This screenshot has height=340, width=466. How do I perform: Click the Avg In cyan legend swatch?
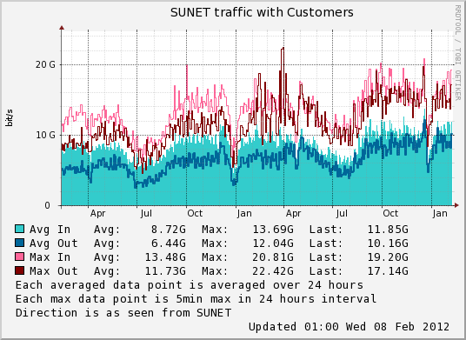click(x=19, y=229)
